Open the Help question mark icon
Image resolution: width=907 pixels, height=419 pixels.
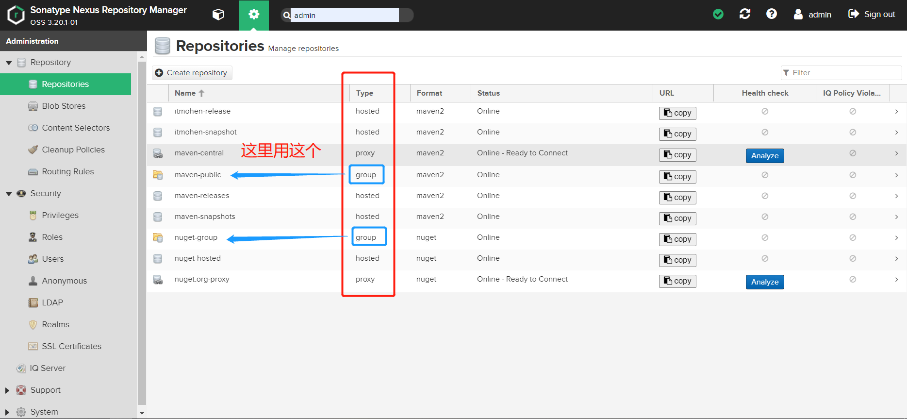click(772, 14)
